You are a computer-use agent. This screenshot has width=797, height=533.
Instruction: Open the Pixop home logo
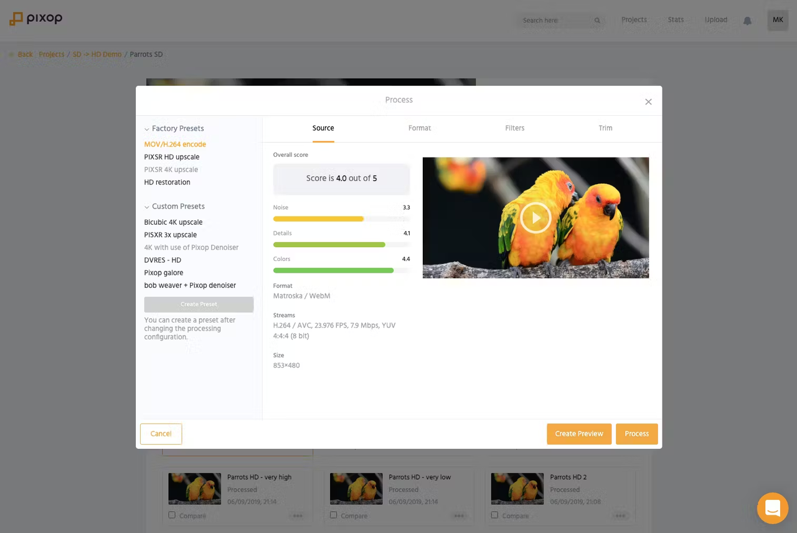tap(35, 19)
